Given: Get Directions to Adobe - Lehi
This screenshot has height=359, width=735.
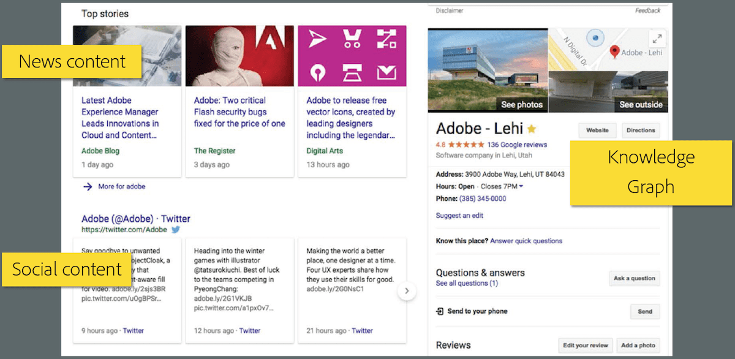Looking at the screenshot, I should point(641,130).
